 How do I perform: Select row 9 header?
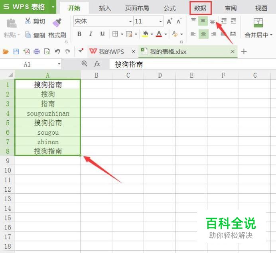pos(8,161)
